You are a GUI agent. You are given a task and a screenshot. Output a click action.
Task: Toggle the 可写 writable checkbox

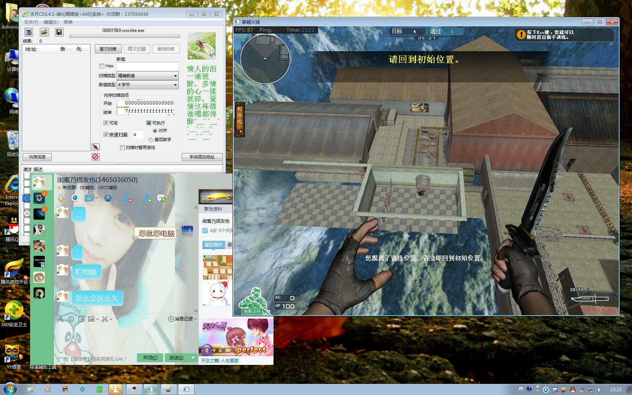(106, 123)
